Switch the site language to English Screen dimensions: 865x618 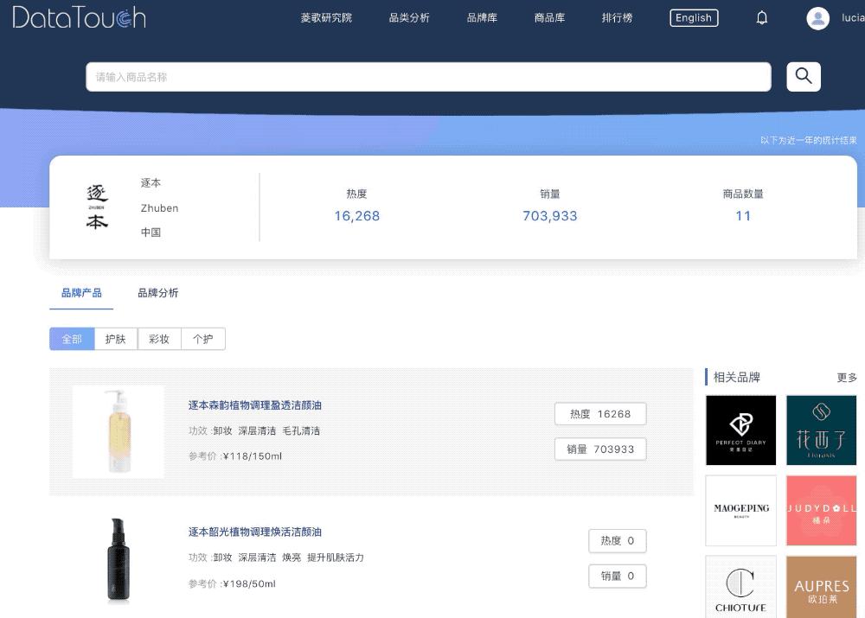pos(694,16)
